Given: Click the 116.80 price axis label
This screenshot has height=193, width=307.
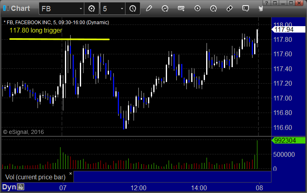Looking at the screenshot, I should pyautogui.click(x=282, y=113).
